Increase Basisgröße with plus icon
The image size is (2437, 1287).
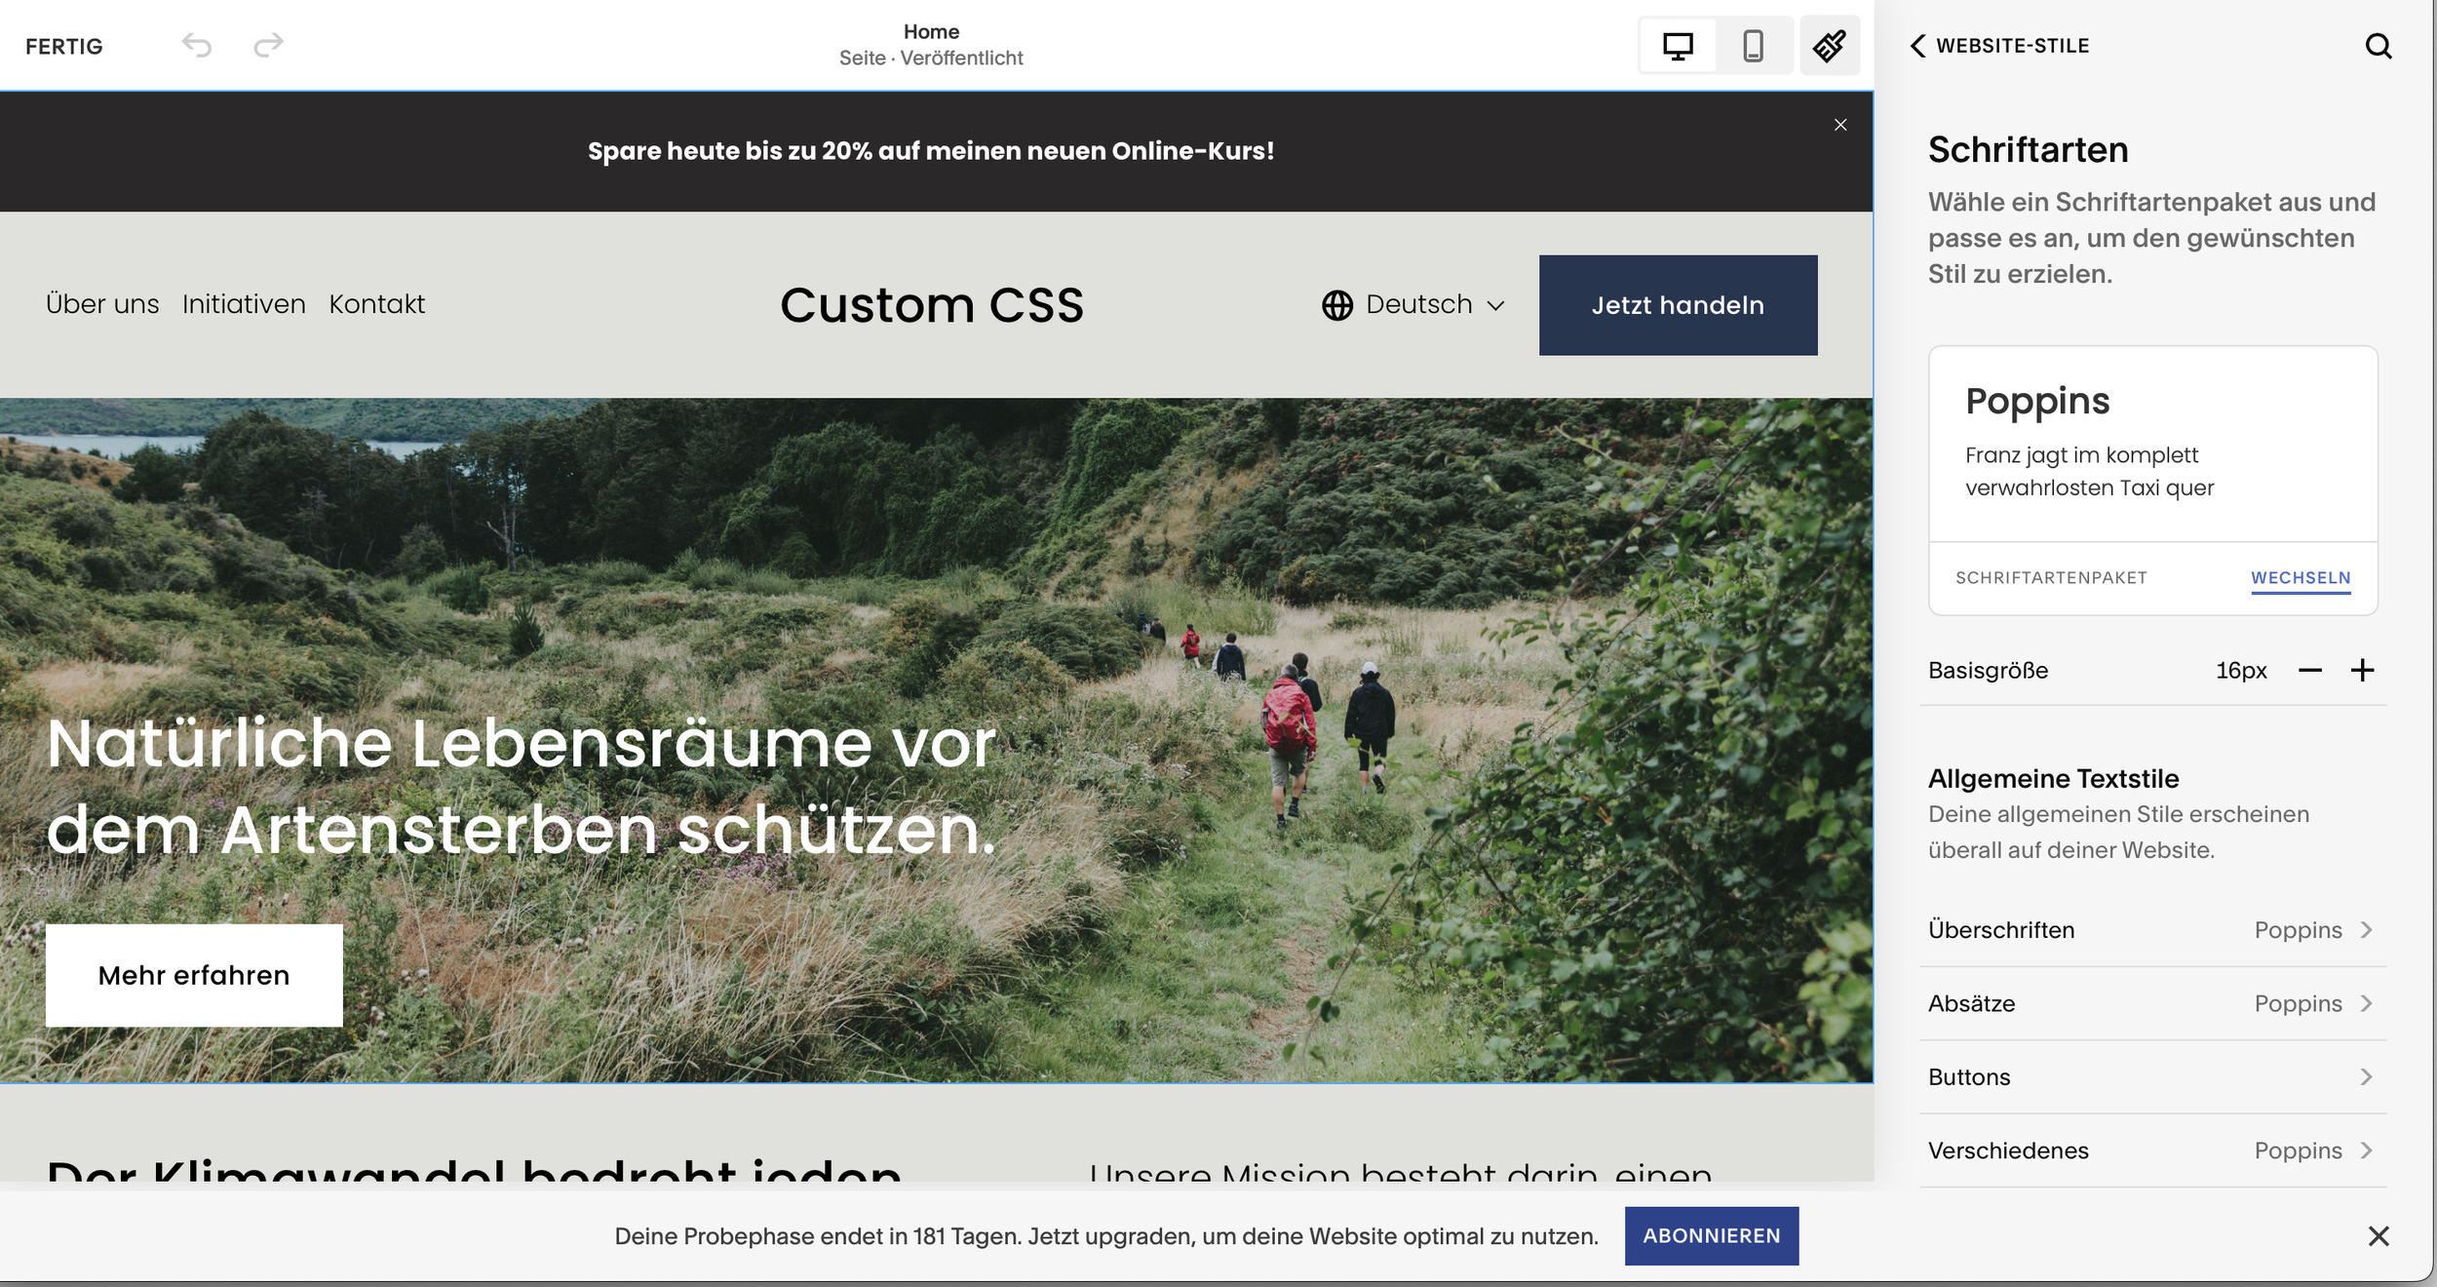2362,671
